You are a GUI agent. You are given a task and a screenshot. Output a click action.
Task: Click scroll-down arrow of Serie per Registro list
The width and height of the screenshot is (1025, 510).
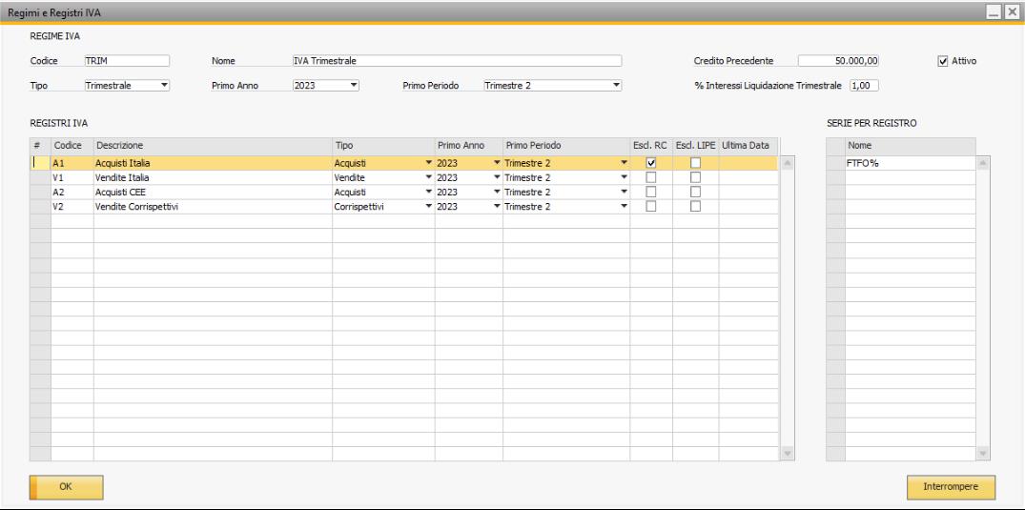point(982,453)
